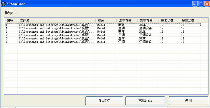Click 空调设备 in the row numbered 3
Image resolution: width=210 pixels, height=108 pixels.
point(146,42)
